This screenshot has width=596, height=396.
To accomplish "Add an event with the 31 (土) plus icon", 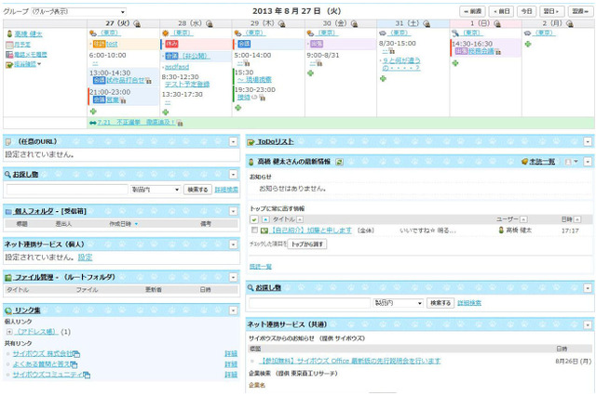I will click(x=383, y=78).
